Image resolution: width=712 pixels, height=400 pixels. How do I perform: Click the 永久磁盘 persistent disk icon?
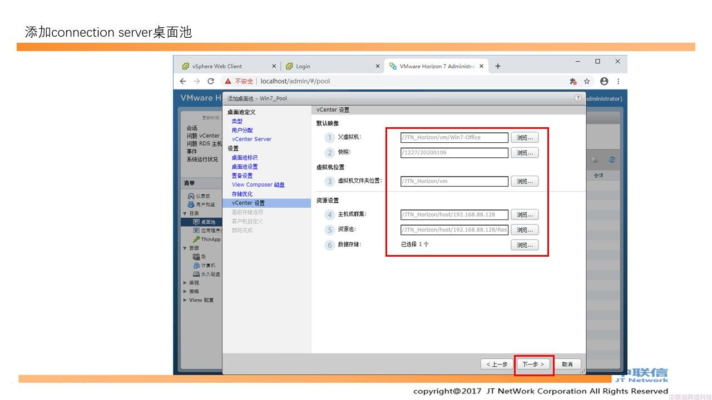click(196, 274)
